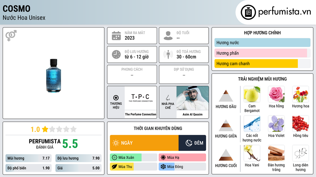The width and height of the screenshot is (316, 177).
Task: Open The Perfume Connection brand card
Action: point(132,102)
